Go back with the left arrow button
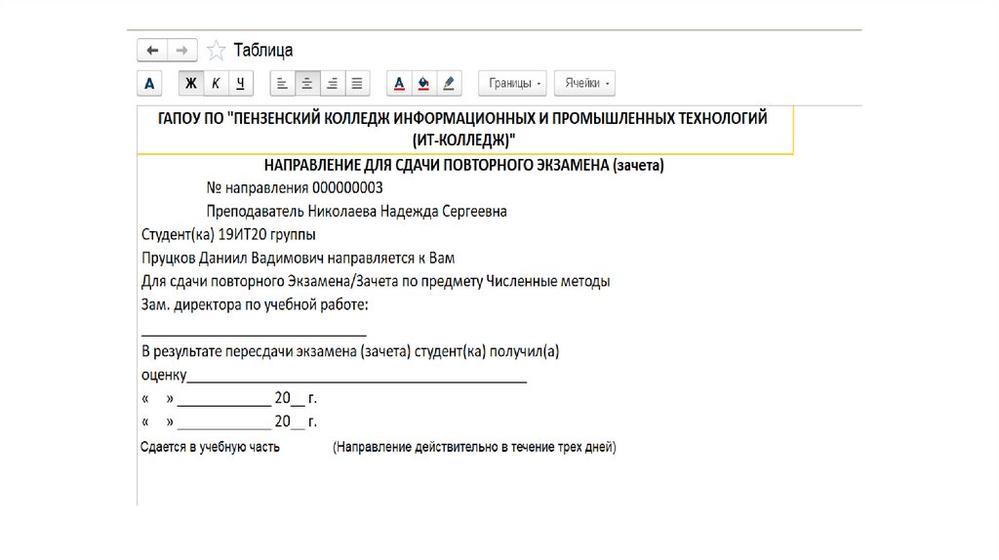The image size is (999, 560). tap(152, 51)
